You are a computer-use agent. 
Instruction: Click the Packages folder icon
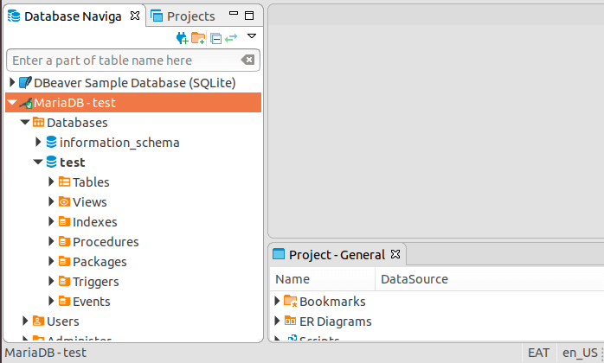[64, 261]
